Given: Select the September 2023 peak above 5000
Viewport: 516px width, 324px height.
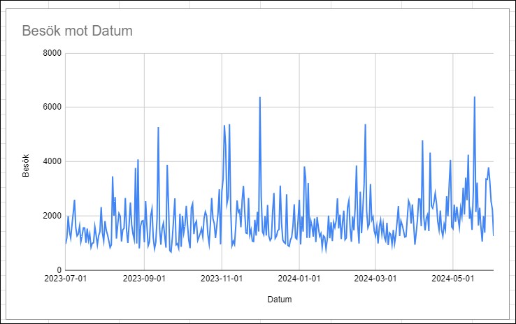Looking at the screenshot, I should pyautogui.click(x=158, y=128).
